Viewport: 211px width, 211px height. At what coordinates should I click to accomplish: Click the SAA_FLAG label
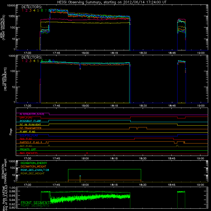[26, 139]
